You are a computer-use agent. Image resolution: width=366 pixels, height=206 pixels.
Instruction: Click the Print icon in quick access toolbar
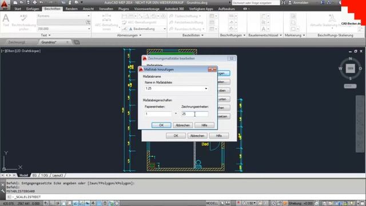pyautogui.click(x=34, y=2)
